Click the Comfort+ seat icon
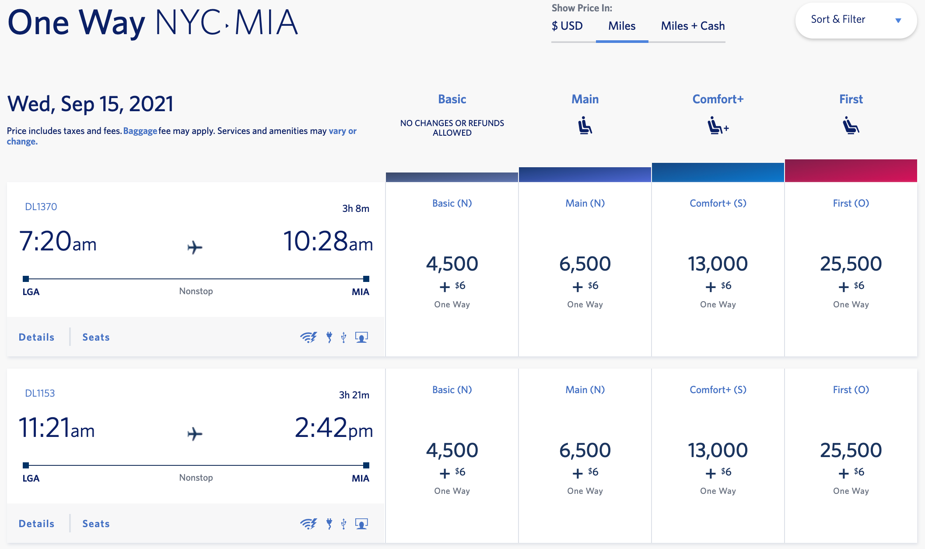This screenshot has height=549, width=925. [x=718, y=126]
